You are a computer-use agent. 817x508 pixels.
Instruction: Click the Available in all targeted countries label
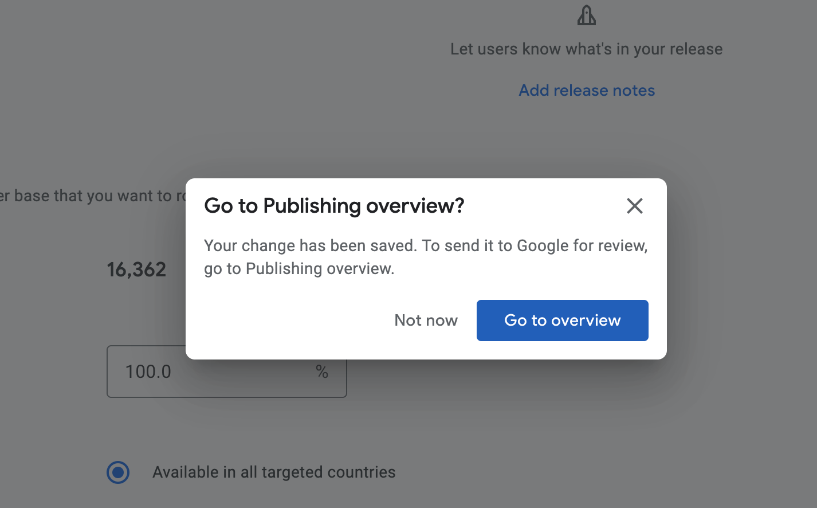tap(273, 472)
